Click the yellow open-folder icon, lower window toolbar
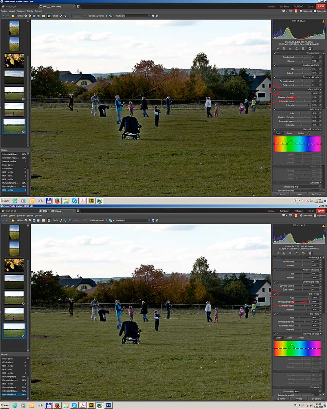The image size is (327, 409). coord(13,220)
